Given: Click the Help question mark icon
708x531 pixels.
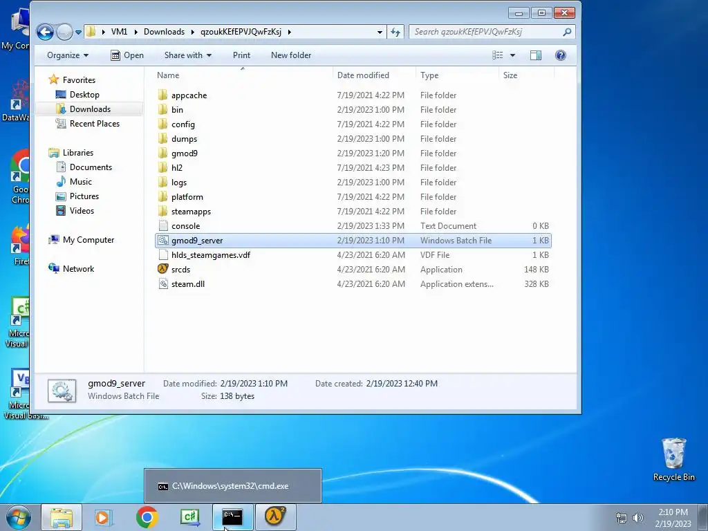Looking at the screenshot, I should tap(560, 55).
